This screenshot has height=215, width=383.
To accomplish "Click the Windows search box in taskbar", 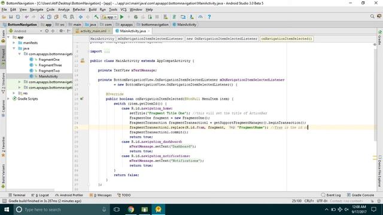I will (x=61, y=210).
